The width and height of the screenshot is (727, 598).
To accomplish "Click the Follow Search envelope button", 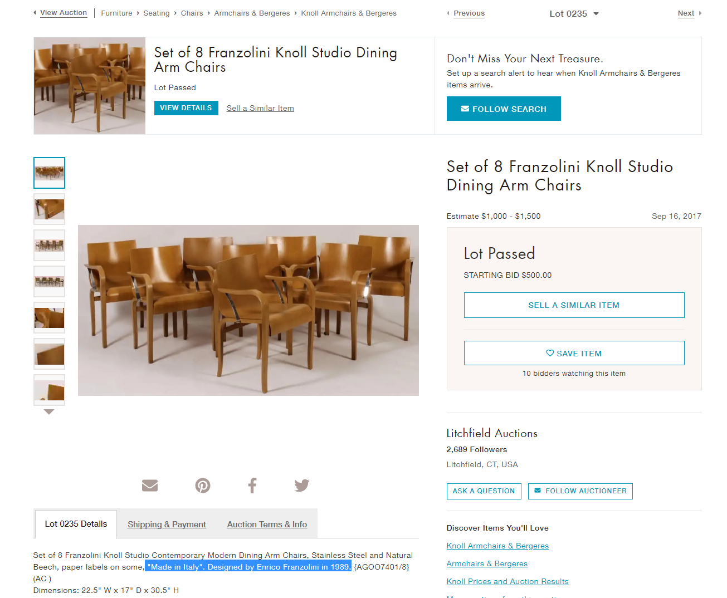I will pos(504,109).
